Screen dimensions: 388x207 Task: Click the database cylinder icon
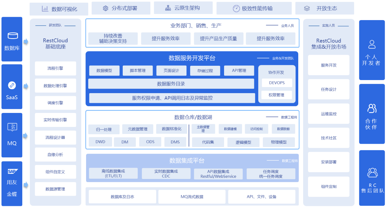point(13,36)
